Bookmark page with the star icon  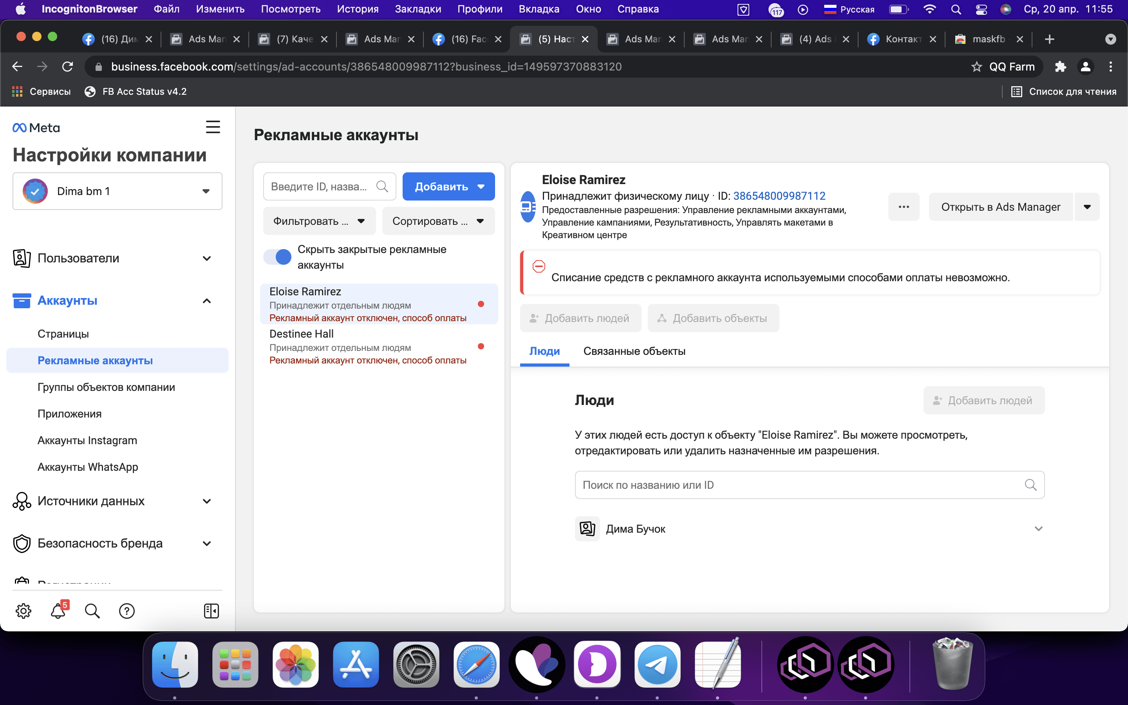(976, 67)
